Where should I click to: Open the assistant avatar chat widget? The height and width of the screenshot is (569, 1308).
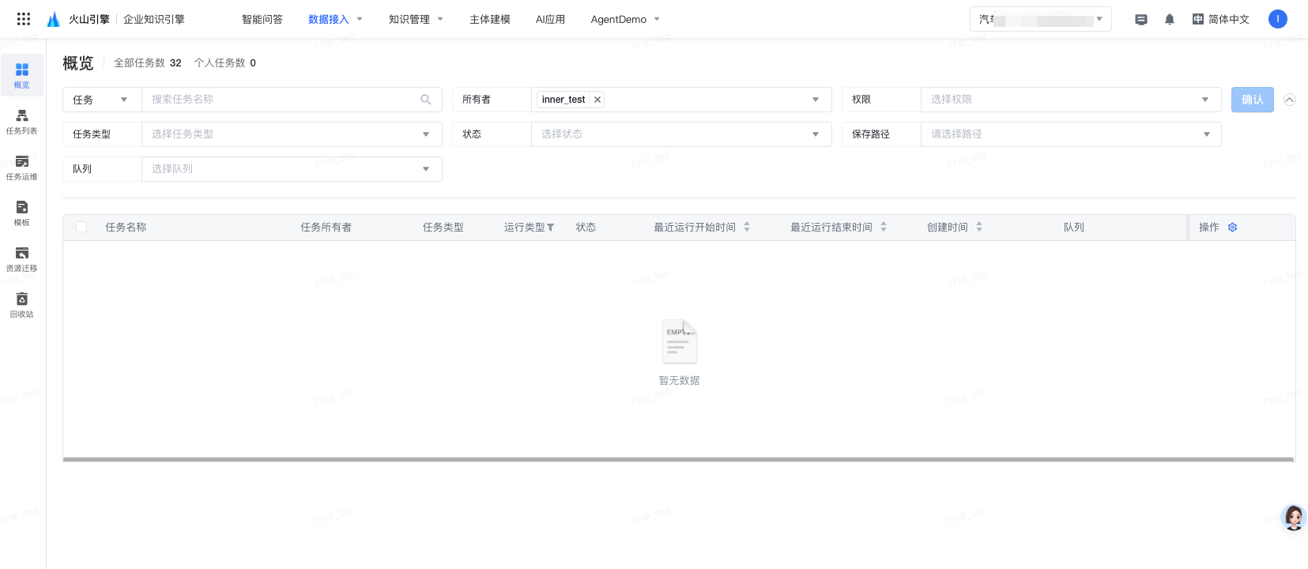coord(1294,518)
